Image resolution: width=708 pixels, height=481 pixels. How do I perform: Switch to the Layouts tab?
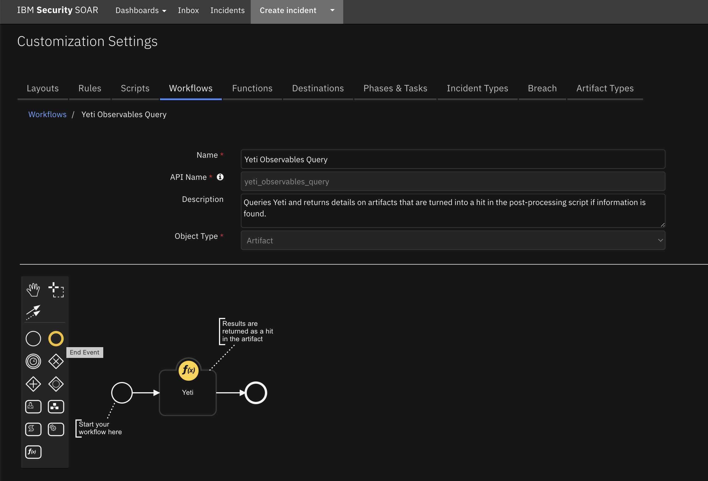pos(43,88)
